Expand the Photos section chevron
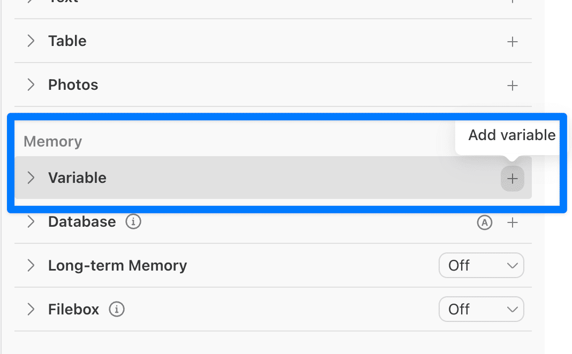572x354 pixels. coord(31,85)
